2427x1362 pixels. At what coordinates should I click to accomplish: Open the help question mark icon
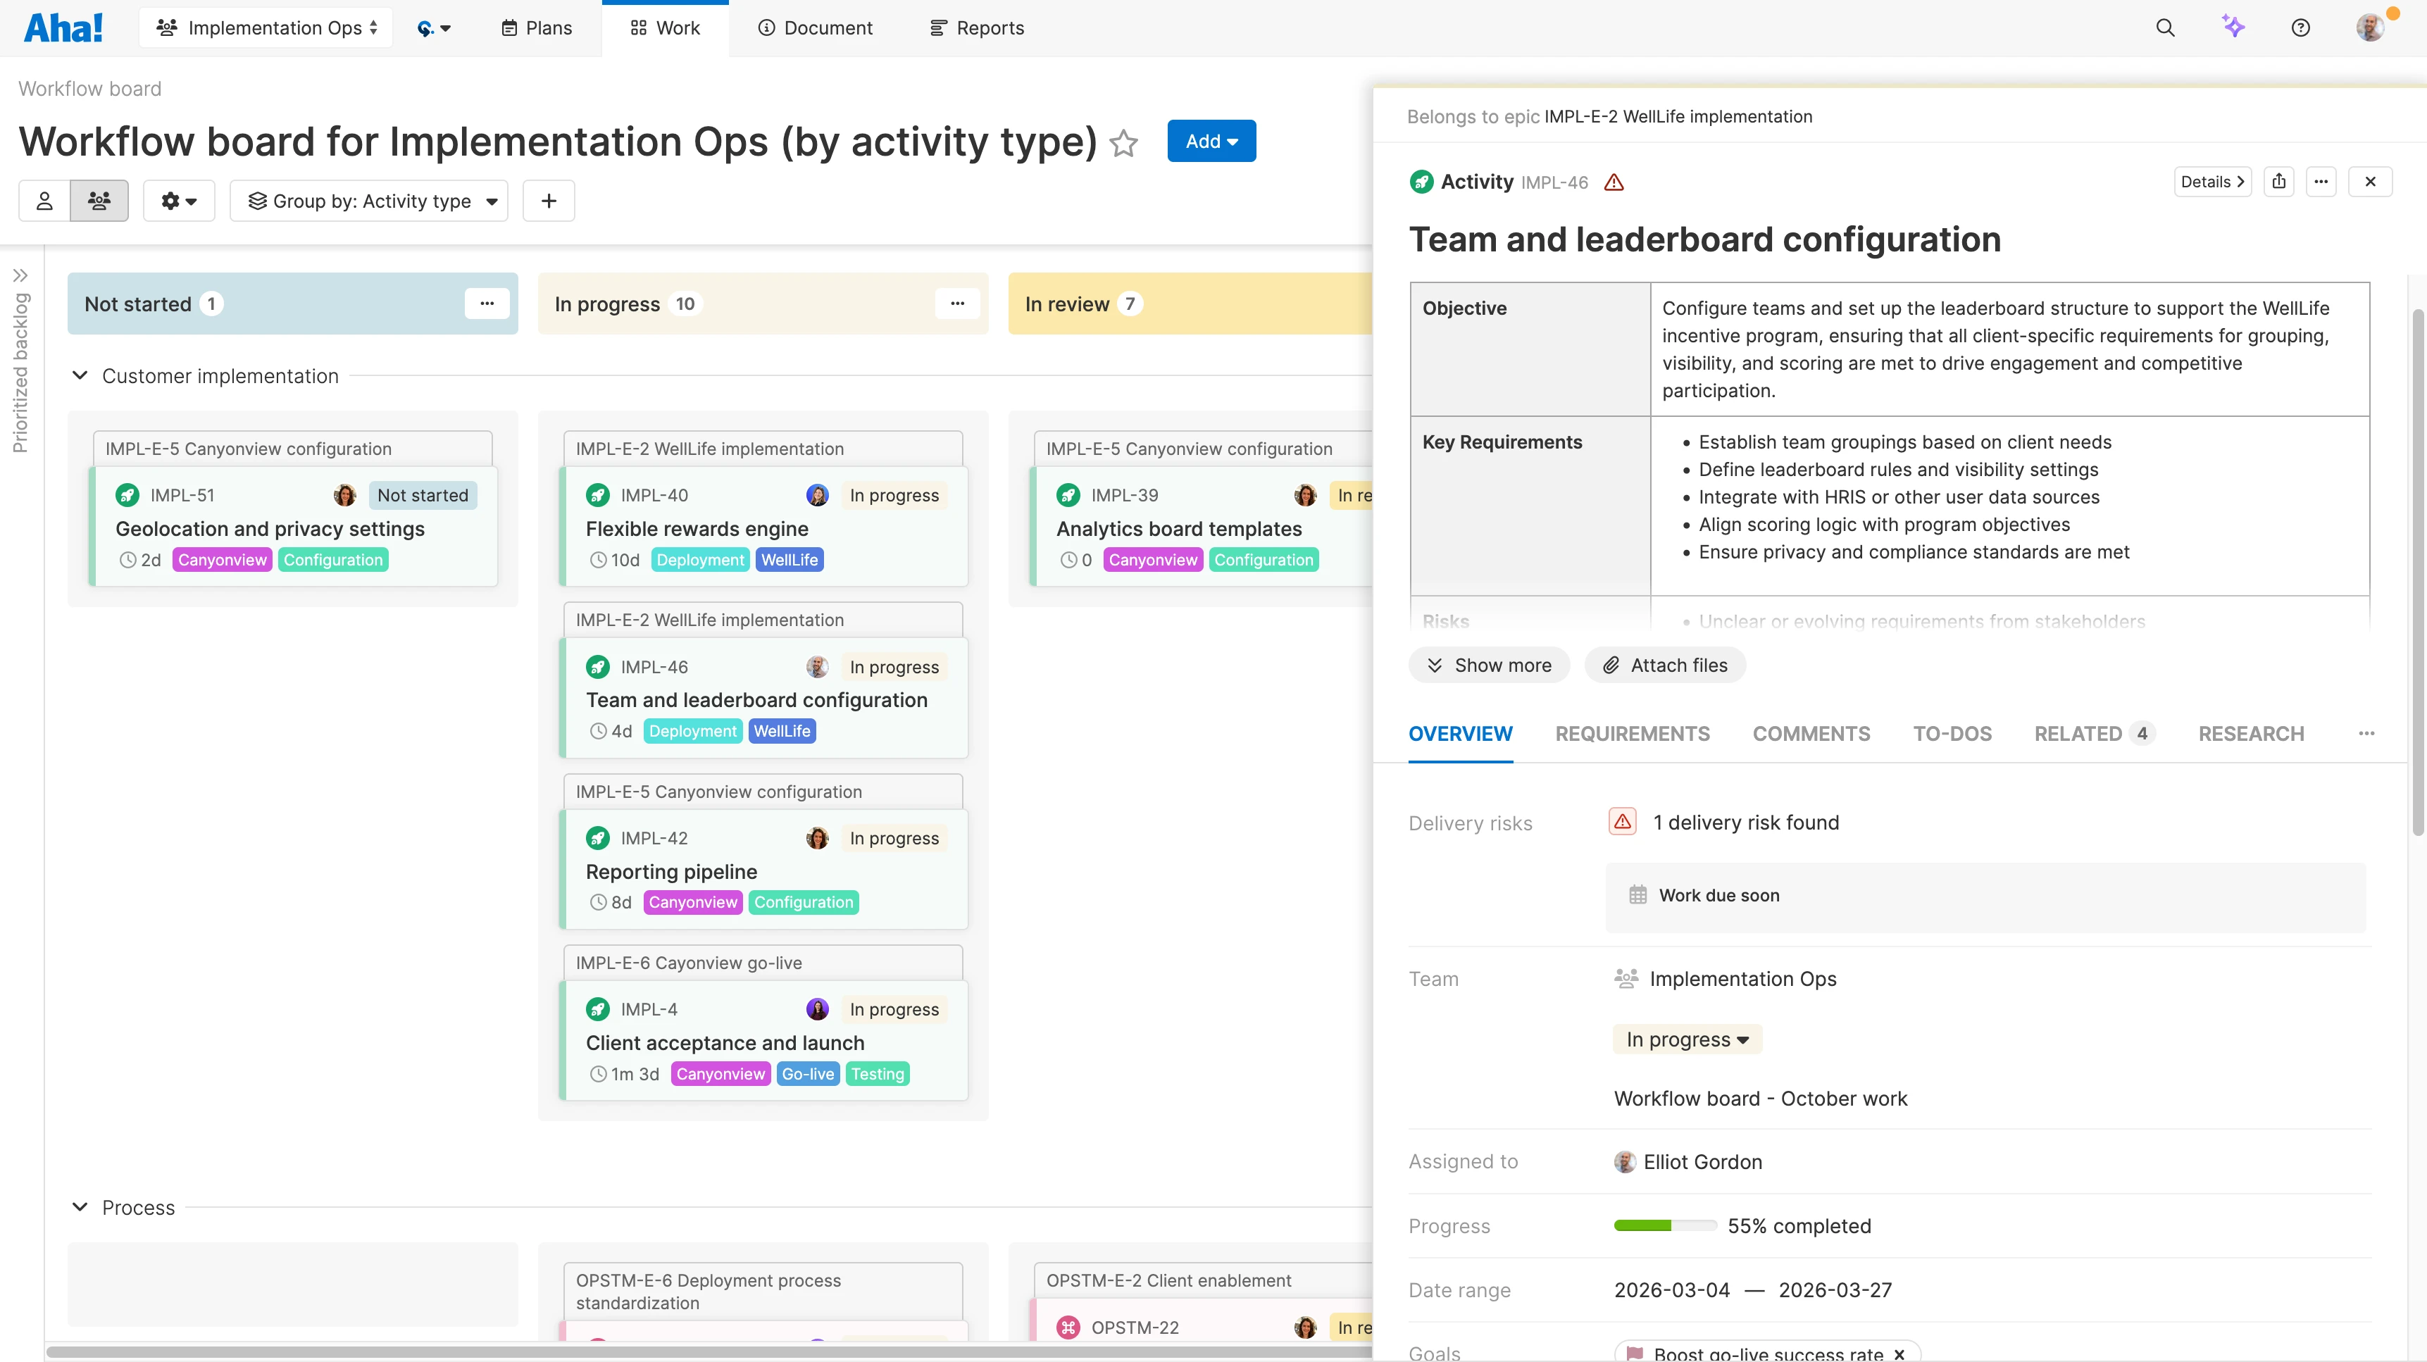point(2300,27)
